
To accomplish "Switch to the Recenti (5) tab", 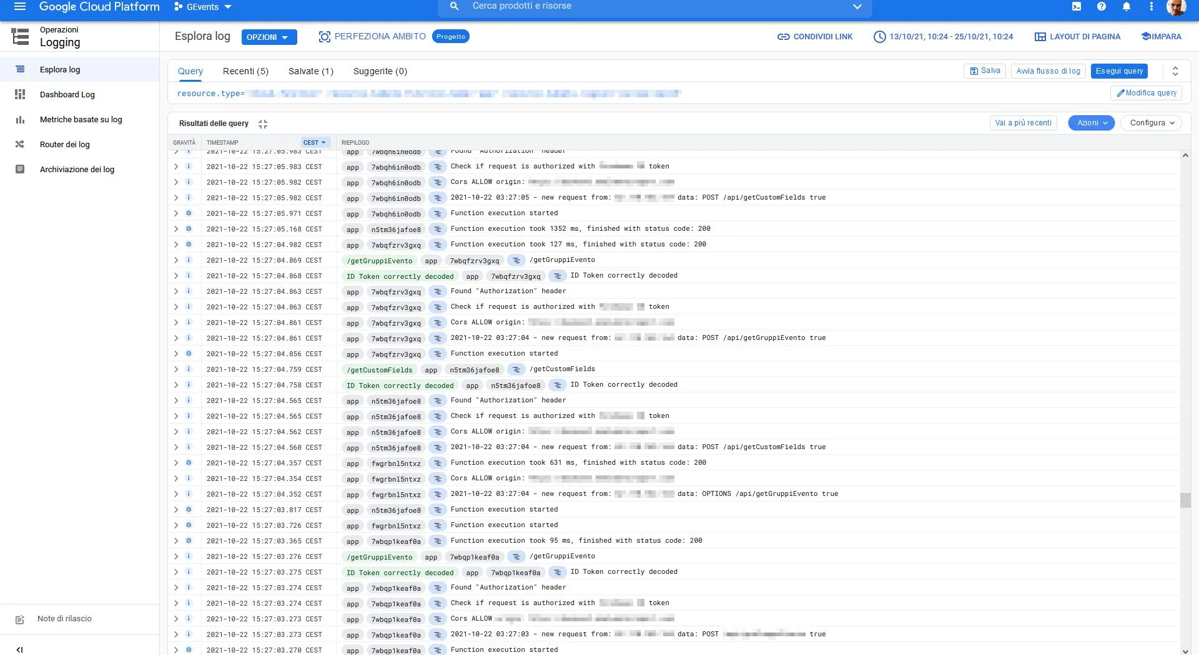I will [x=245, y=71].
